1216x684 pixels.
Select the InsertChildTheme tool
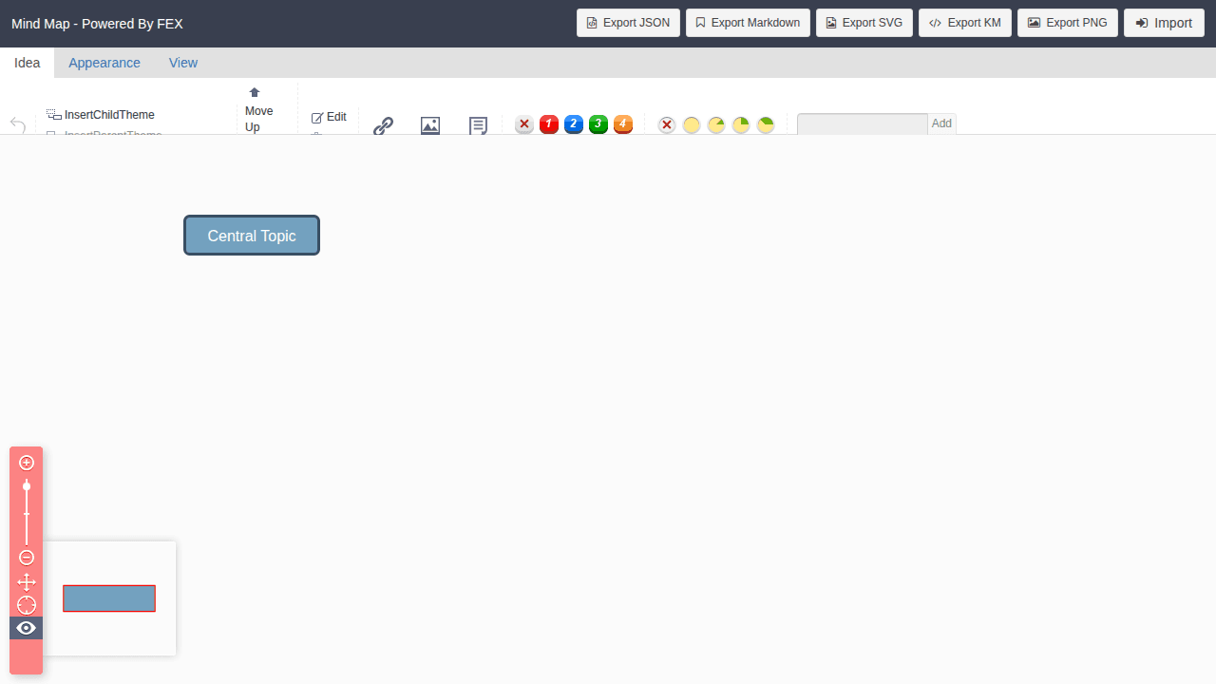click(x=101, y=115)
